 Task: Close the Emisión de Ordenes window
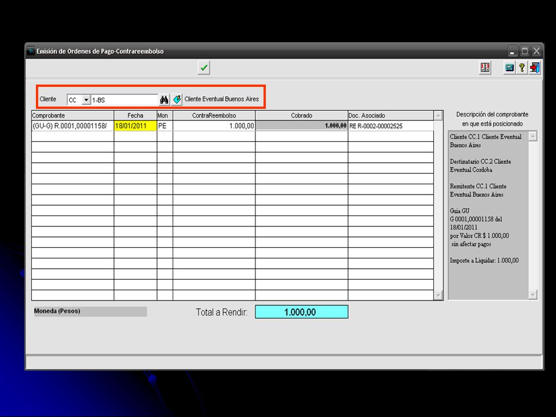[536, 52]
